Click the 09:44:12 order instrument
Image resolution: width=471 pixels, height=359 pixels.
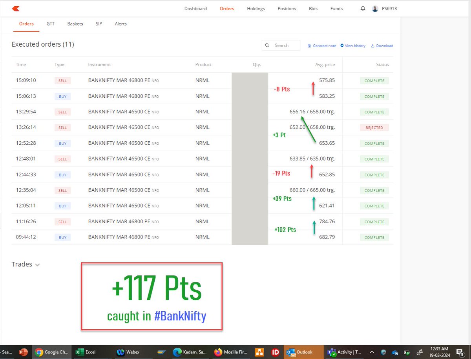[x=123, y=237]
